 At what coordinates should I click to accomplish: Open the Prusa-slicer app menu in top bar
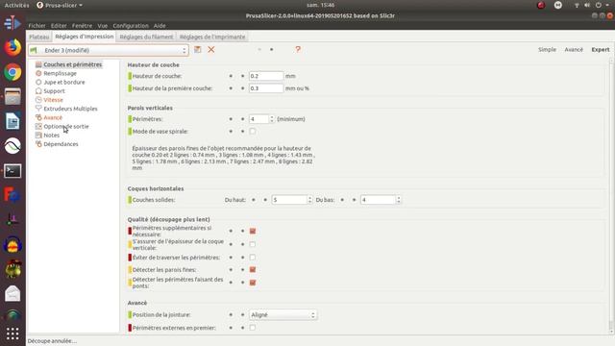click(60, 5)
